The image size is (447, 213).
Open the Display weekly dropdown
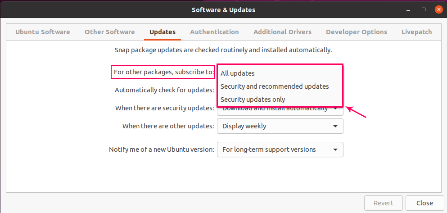(x=280, y=126)
